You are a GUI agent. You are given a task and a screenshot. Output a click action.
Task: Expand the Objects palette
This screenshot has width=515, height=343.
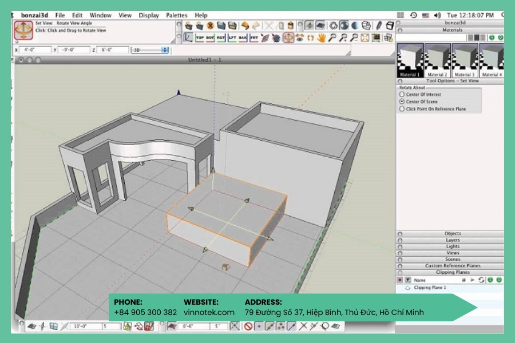(400, 234)
